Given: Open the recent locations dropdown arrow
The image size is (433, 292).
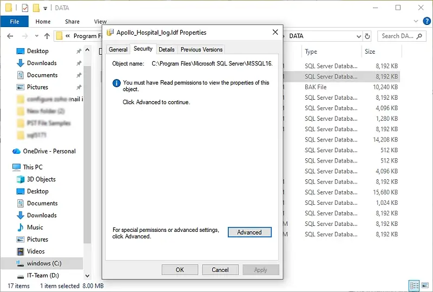Looking at the screenshot, I should (x=37, y=36).
